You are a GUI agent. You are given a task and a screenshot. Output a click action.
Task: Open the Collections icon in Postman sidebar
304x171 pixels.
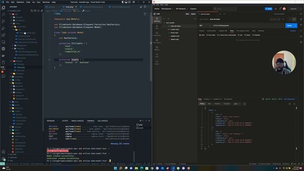157,19
